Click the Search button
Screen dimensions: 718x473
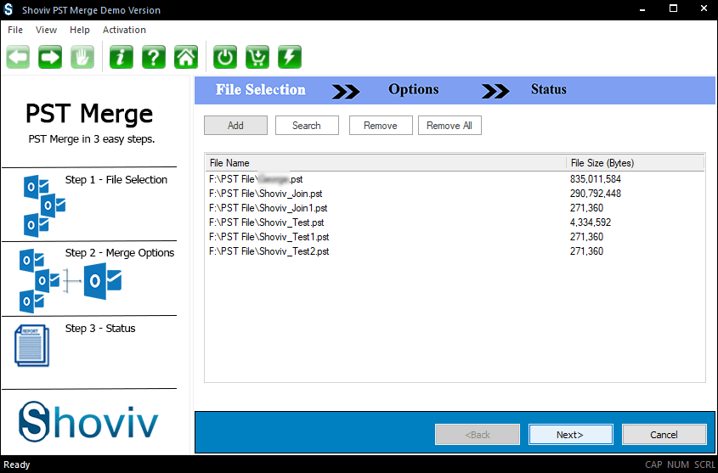click(x=307, y=126)
